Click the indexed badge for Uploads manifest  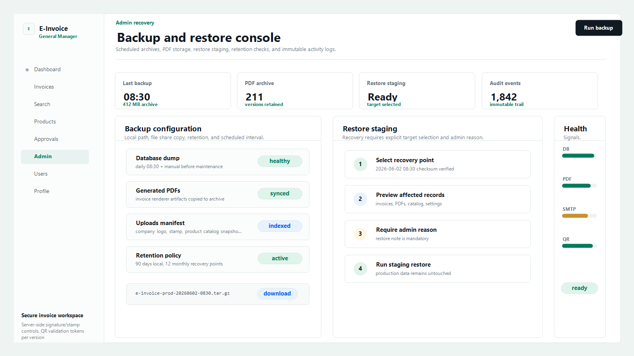click(x=280, y=226)
